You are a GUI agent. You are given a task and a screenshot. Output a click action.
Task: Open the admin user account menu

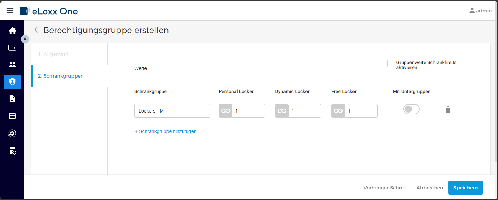pyautogui.click(x=480, y=11)
